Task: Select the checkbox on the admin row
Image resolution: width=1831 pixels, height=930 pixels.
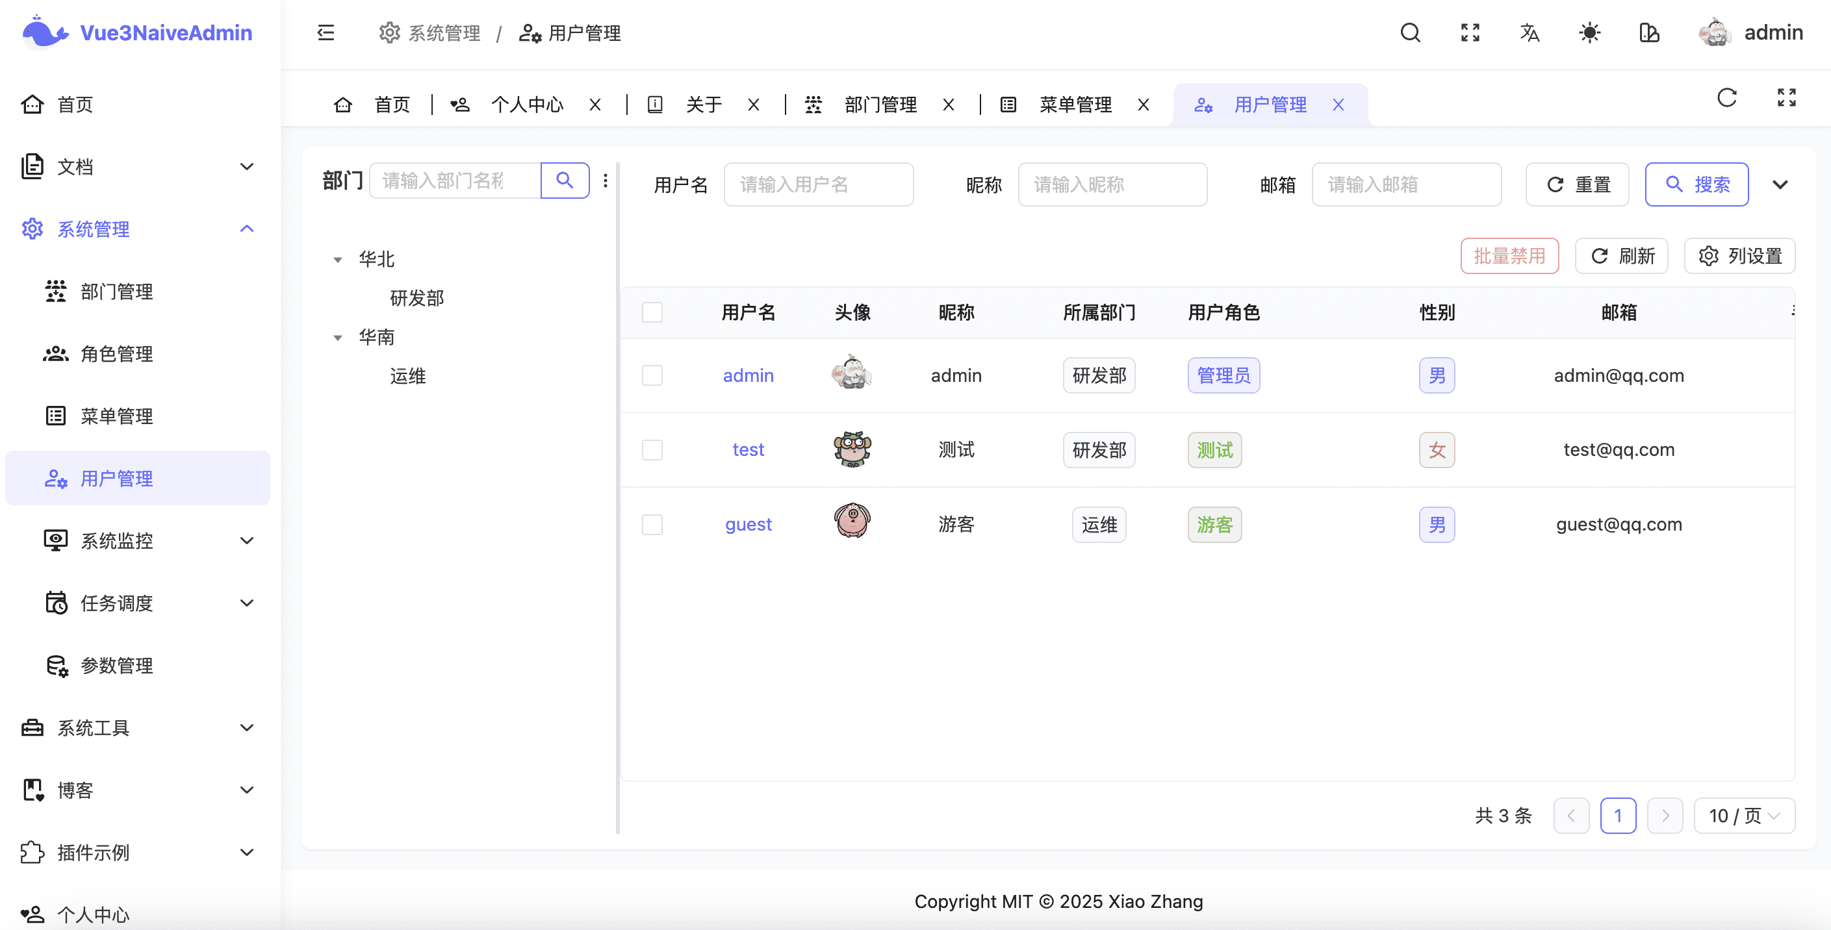Action: pos(652,375)
